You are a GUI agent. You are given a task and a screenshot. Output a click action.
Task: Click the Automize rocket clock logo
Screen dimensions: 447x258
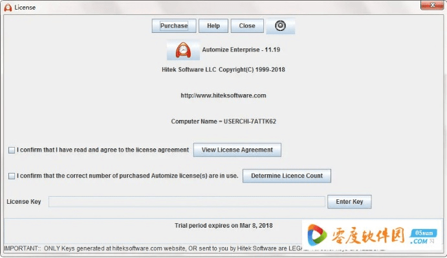182,50
